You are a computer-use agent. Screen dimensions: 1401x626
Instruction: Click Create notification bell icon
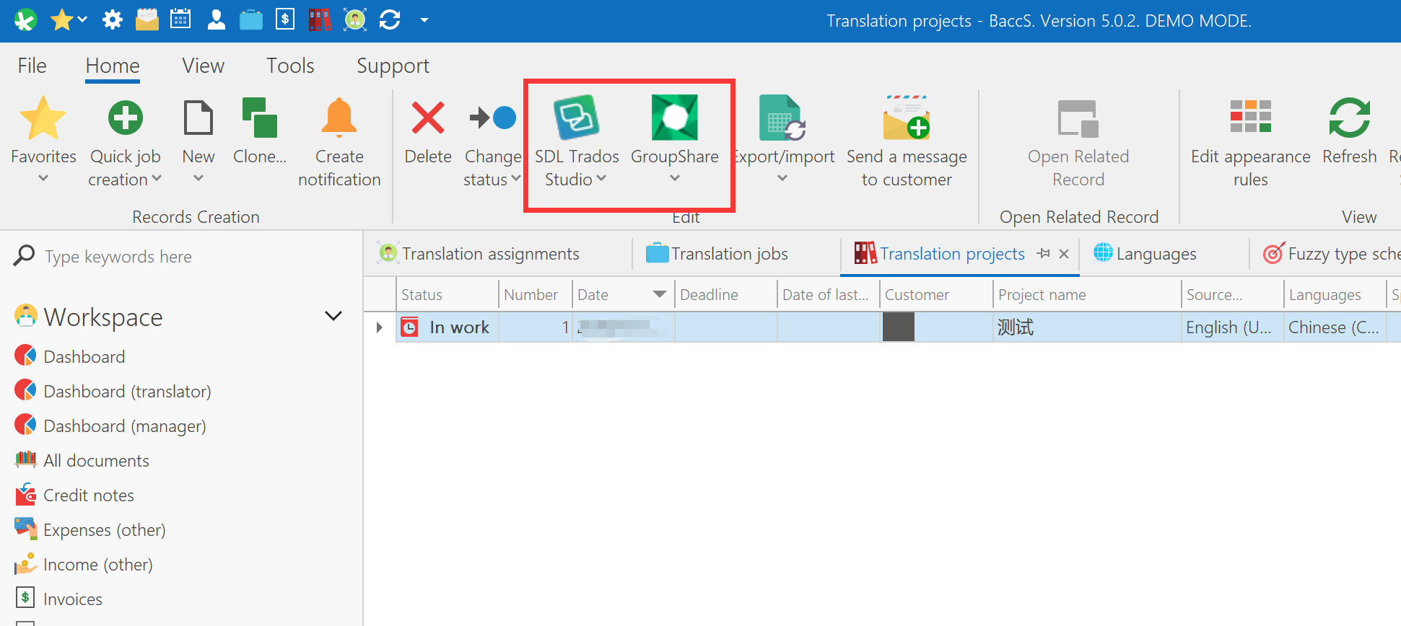(x=339, y=118)
